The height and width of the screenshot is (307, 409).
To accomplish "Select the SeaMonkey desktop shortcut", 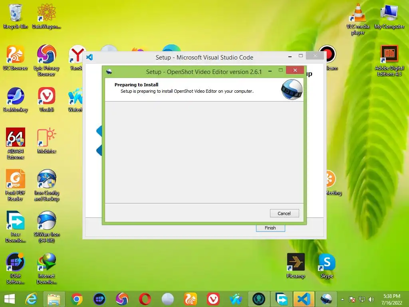I will coord(16,100).
